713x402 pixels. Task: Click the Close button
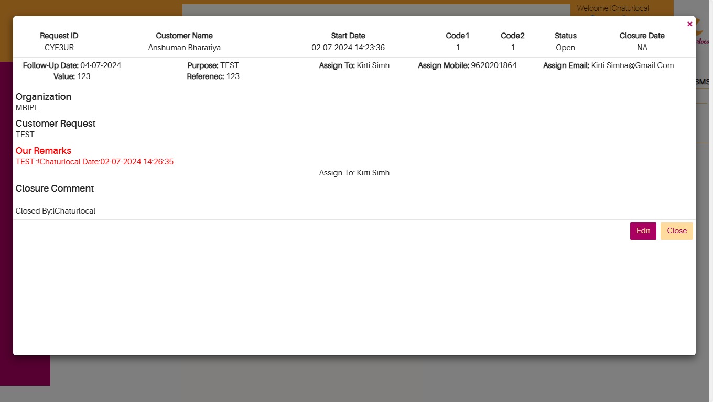[x=677, y=231]
